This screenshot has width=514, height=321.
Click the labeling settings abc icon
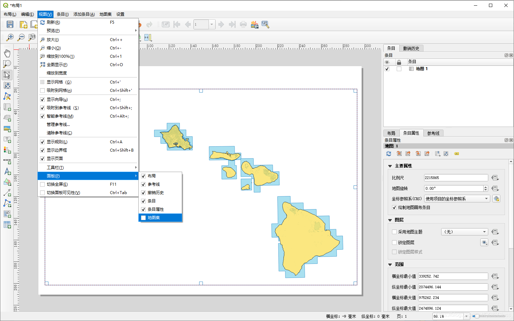[x=457, y=154]
